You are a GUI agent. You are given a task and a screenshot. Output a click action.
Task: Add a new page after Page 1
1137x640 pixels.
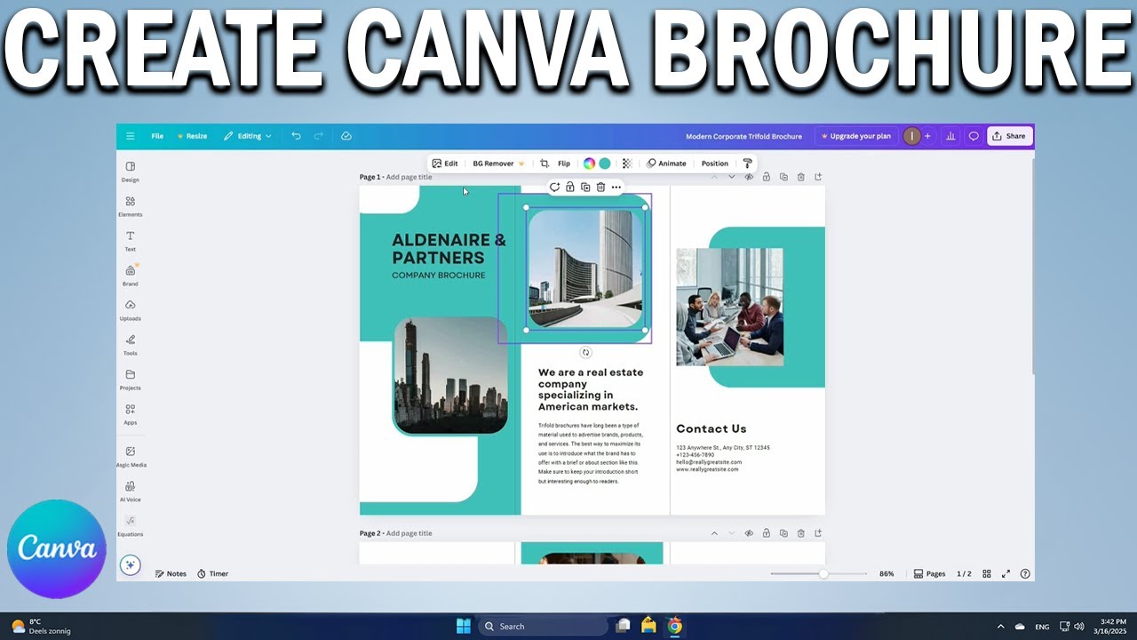pyautogui.click(x=818, y=177)
